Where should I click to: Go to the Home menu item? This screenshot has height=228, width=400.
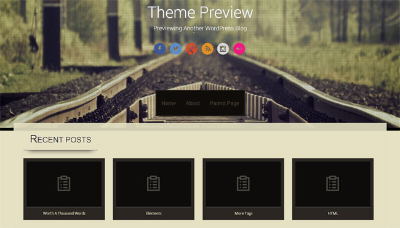point(169,103)
